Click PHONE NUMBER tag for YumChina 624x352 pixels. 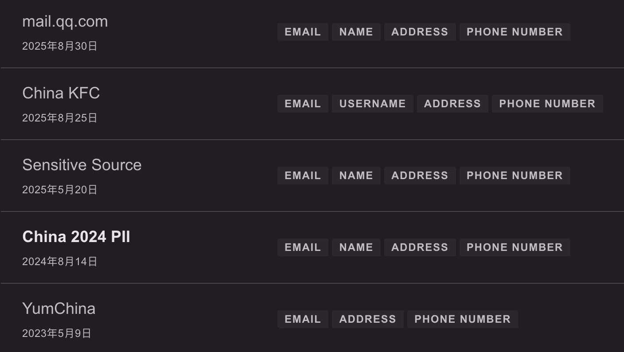[462, 319]
